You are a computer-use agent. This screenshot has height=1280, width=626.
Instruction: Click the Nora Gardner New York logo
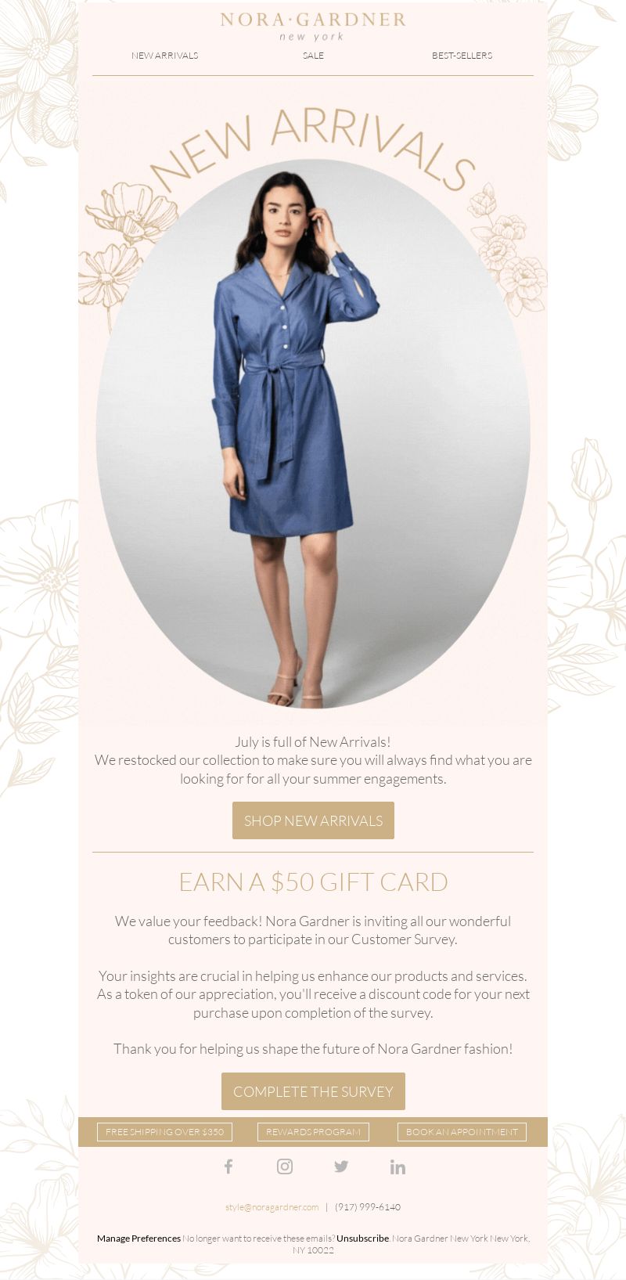click(x=313, y=26)
